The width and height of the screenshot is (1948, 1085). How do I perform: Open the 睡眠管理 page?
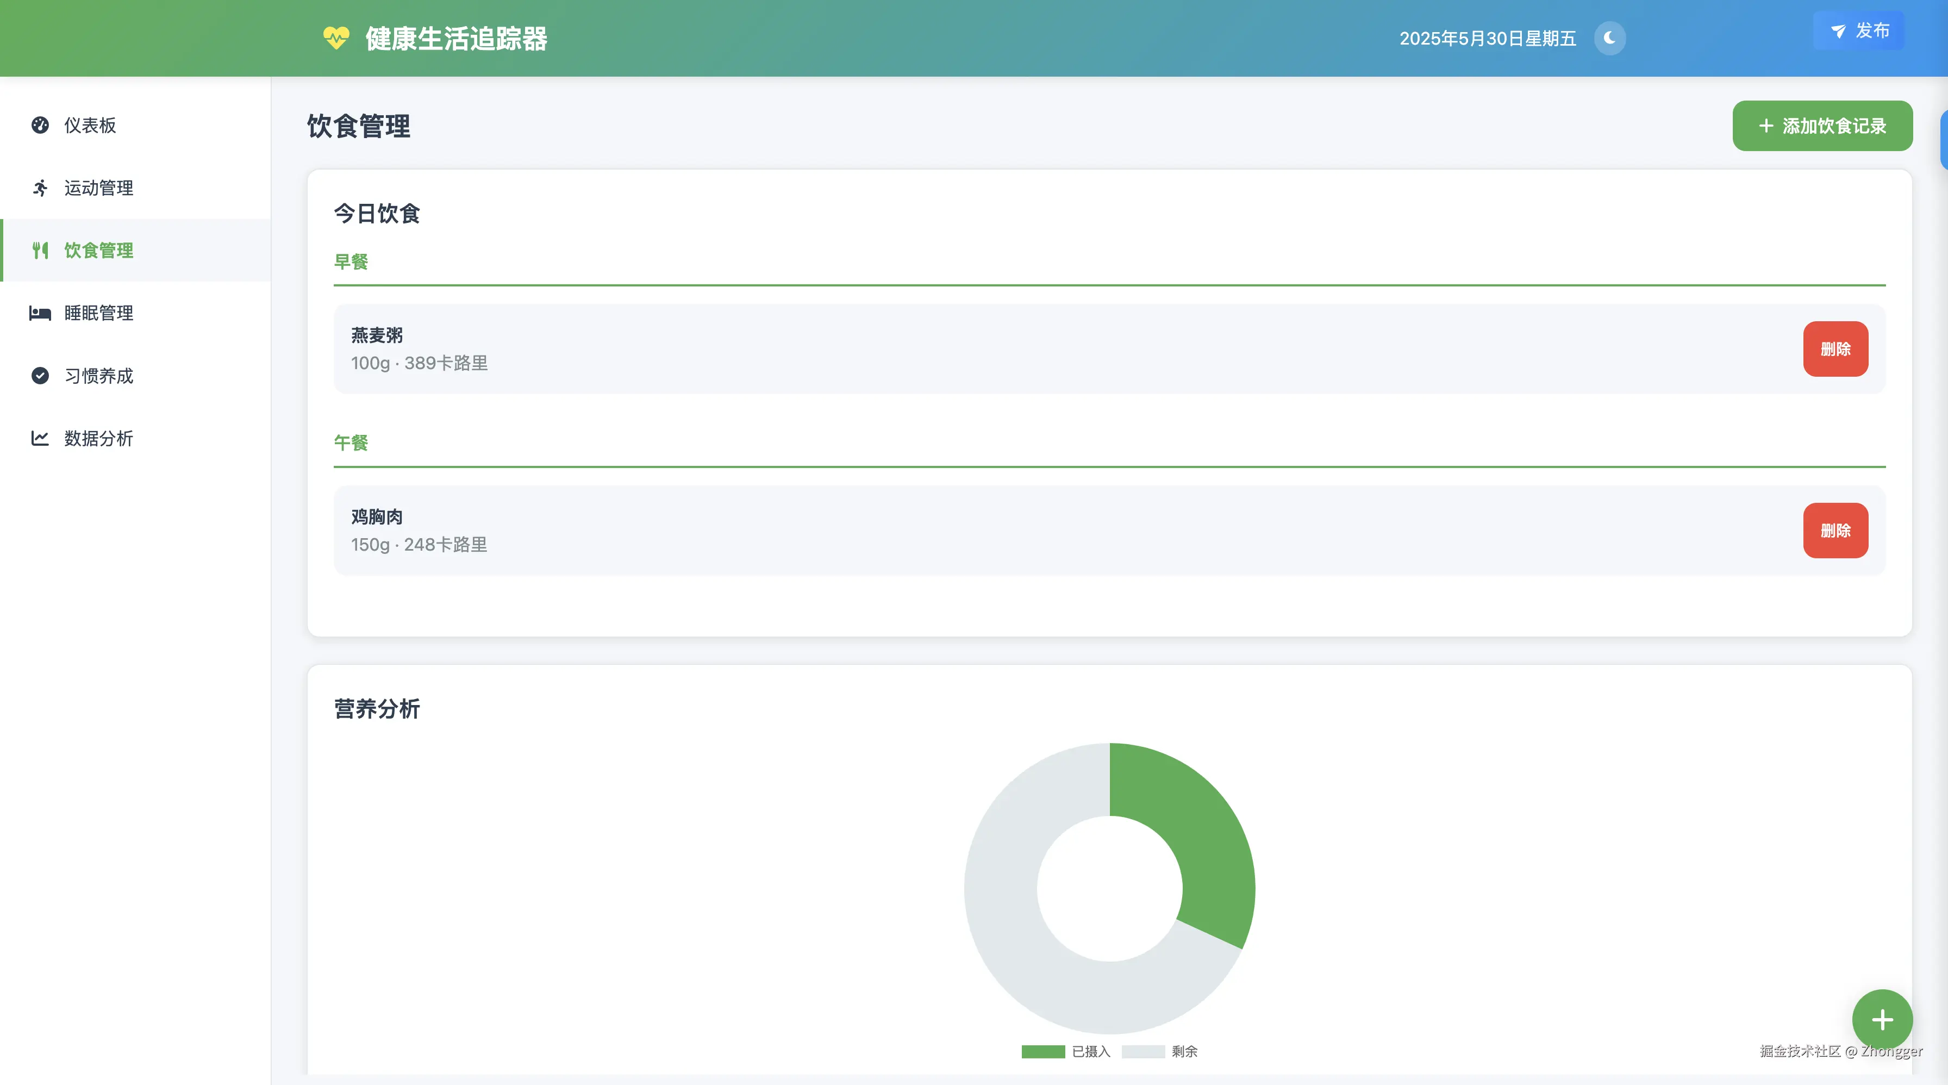[98, 313]
